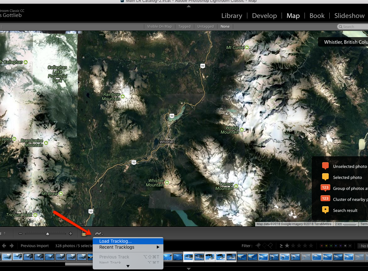Filter by red color label
Viewport: 368px width, 271px height.
click(x=321, y=246)
